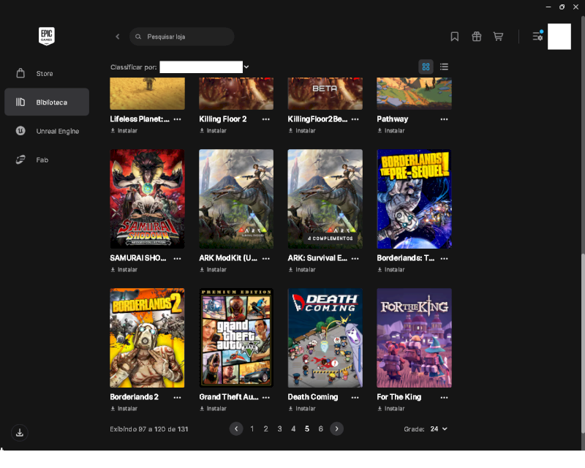585x468 pixels.
Task: Switch to list view
Action: [x=444, y=67]
